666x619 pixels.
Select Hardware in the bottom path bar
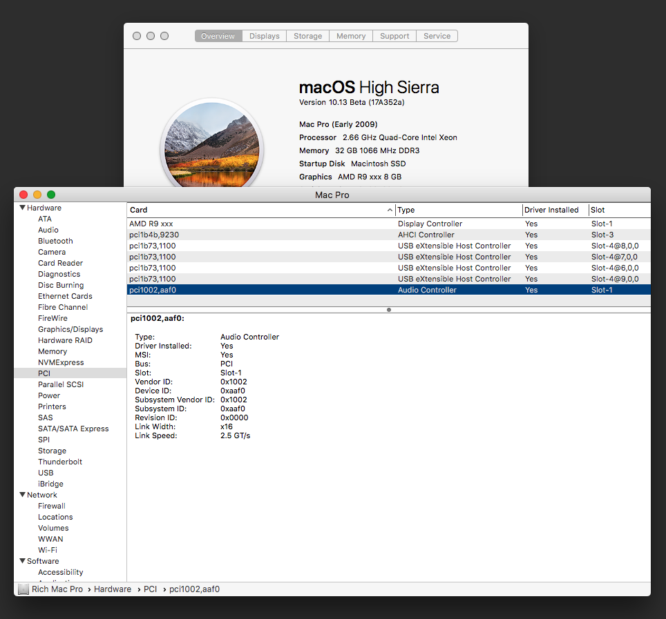113,589
